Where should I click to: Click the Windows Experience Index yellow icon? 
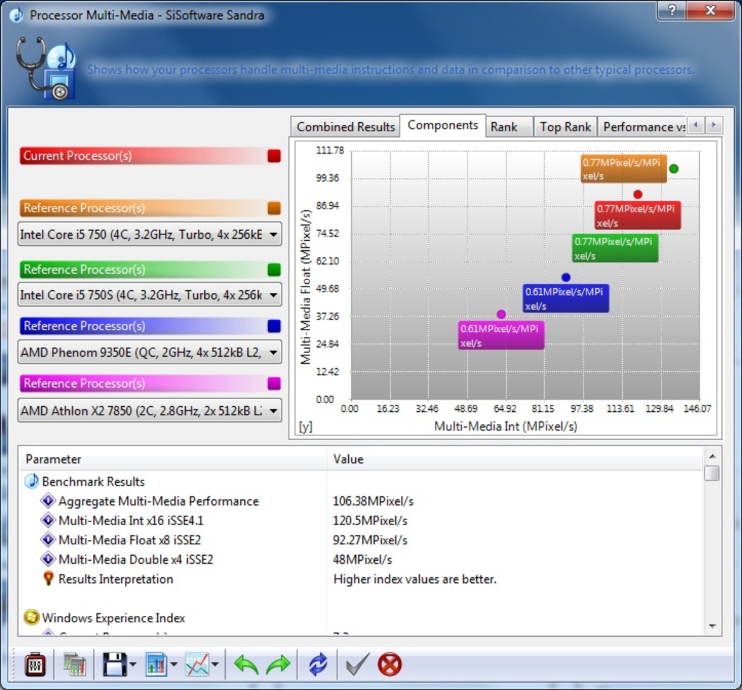coord(31,617)
